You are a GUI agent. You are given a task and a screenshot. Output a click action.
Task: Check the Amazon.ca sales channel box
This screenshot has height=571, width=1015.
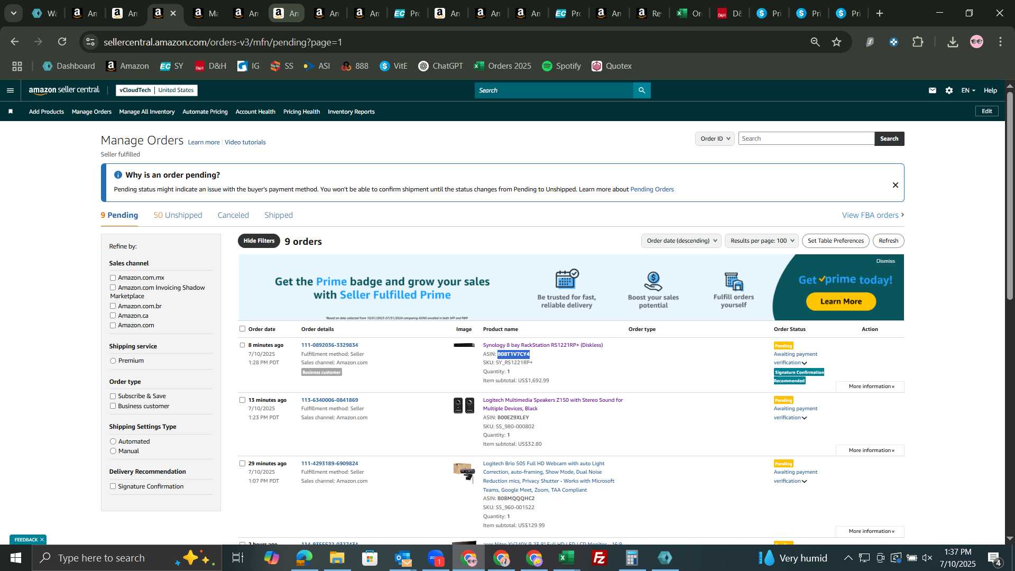coord(113,316)
